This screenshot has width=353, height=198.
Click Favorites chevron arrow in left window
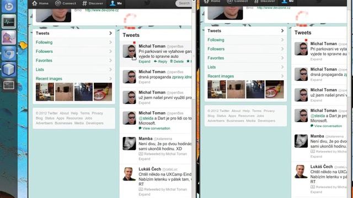[110, 61]
